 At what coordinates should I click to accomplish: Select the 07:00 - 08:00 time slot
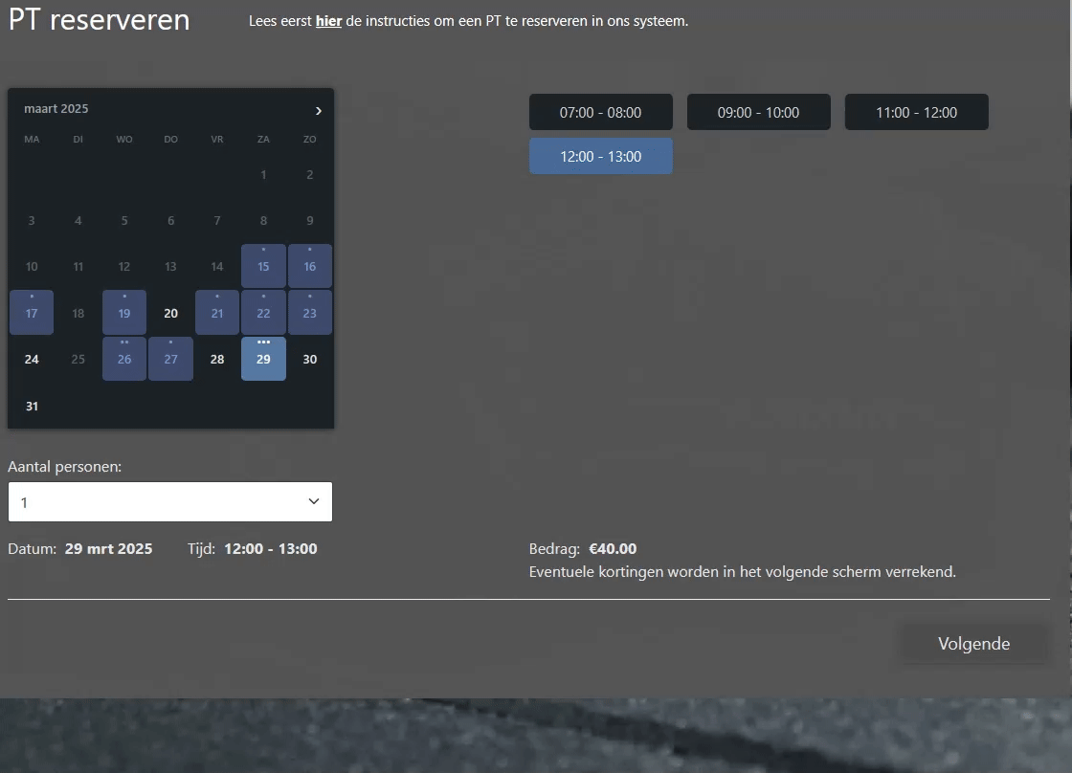point(600,112)
